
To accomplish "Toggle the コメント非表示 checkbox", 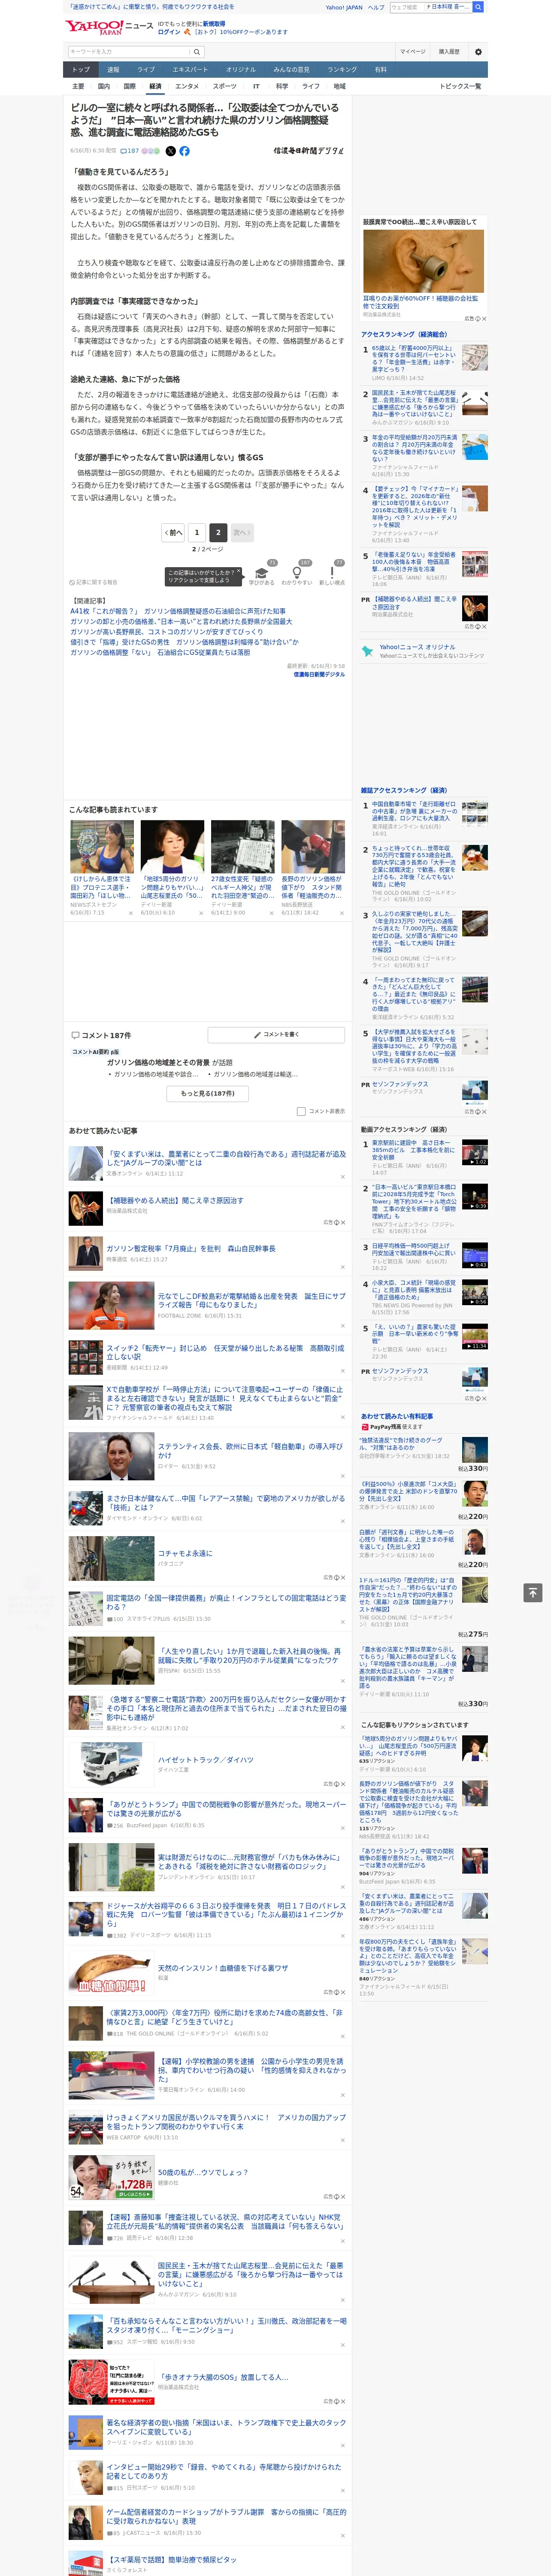I will pyautogui.click(x=301, y=1111).
